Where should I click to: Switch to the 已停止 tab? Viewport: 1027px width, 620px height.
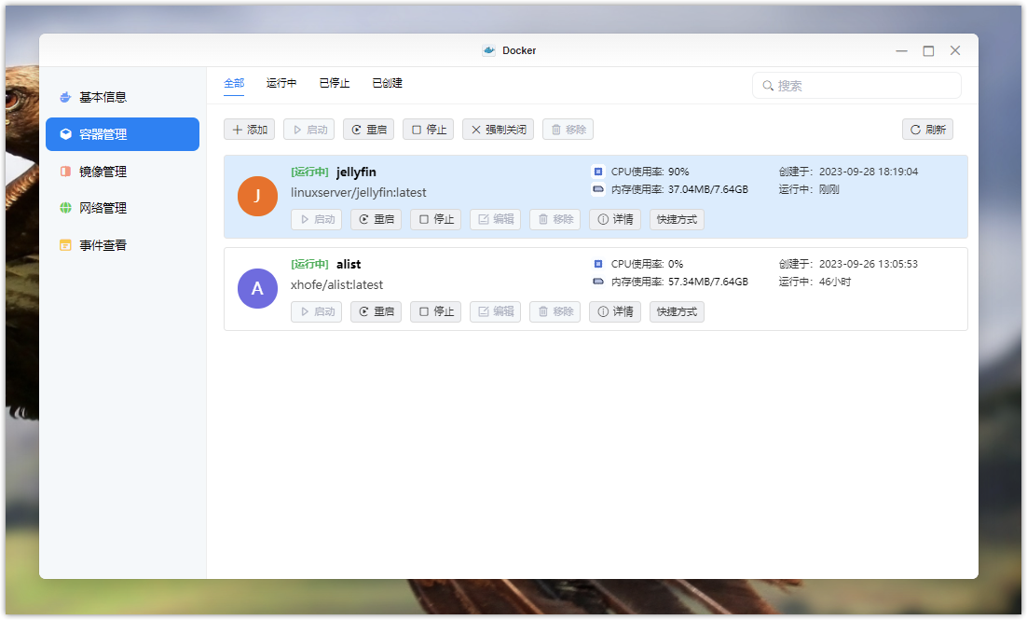pyautogui.click(x=334, y=83)
